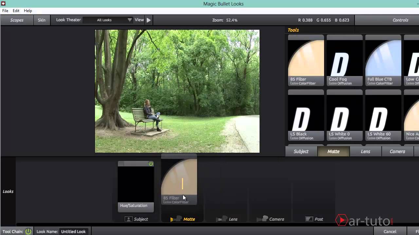Click the RGB readout values

pyautogui.click(x=323, y=20)
